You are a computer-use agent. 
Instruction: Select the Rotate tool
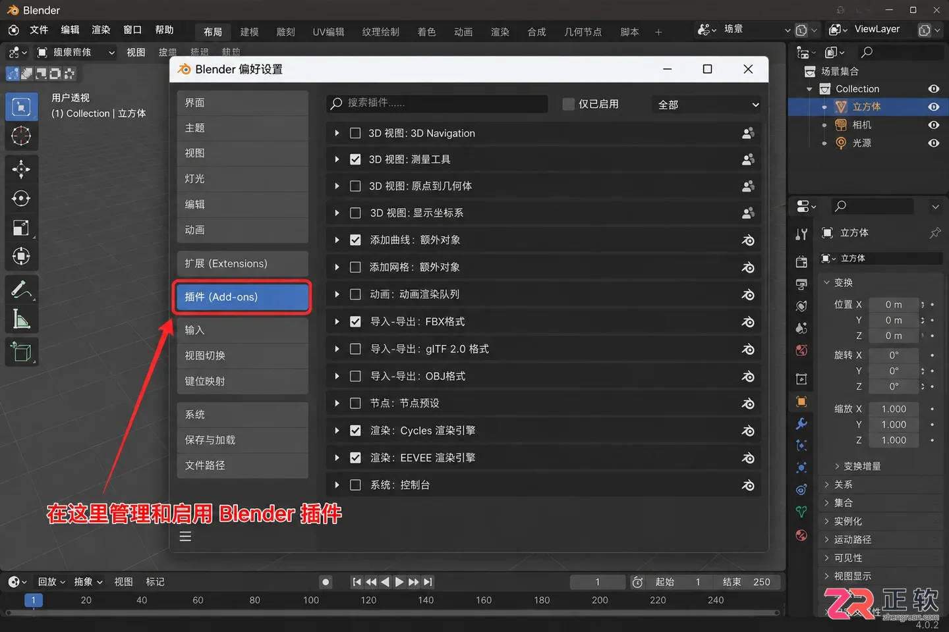click(x=21, y=198)
